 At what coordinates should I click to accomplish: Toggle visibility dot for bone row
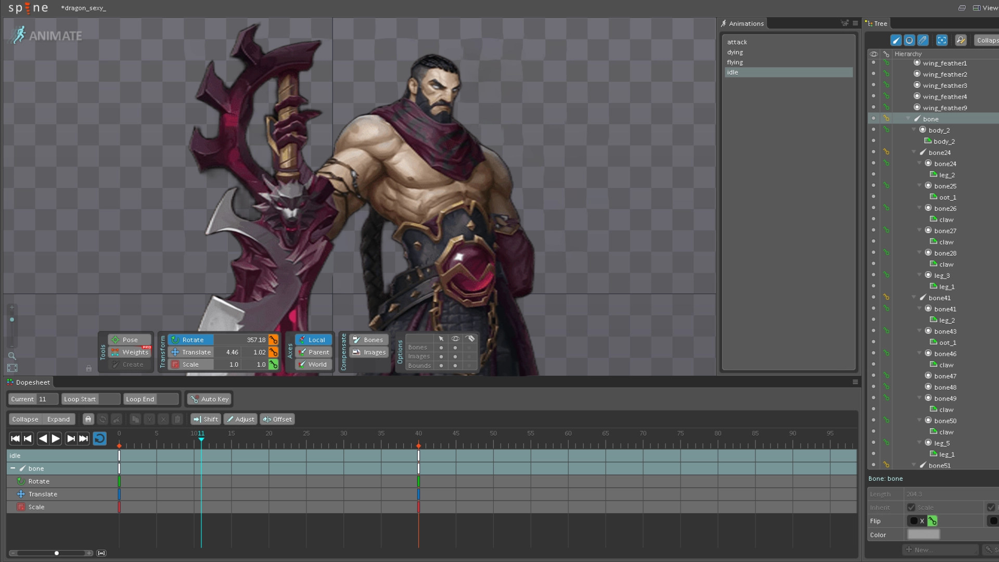(x=874, y=119)
